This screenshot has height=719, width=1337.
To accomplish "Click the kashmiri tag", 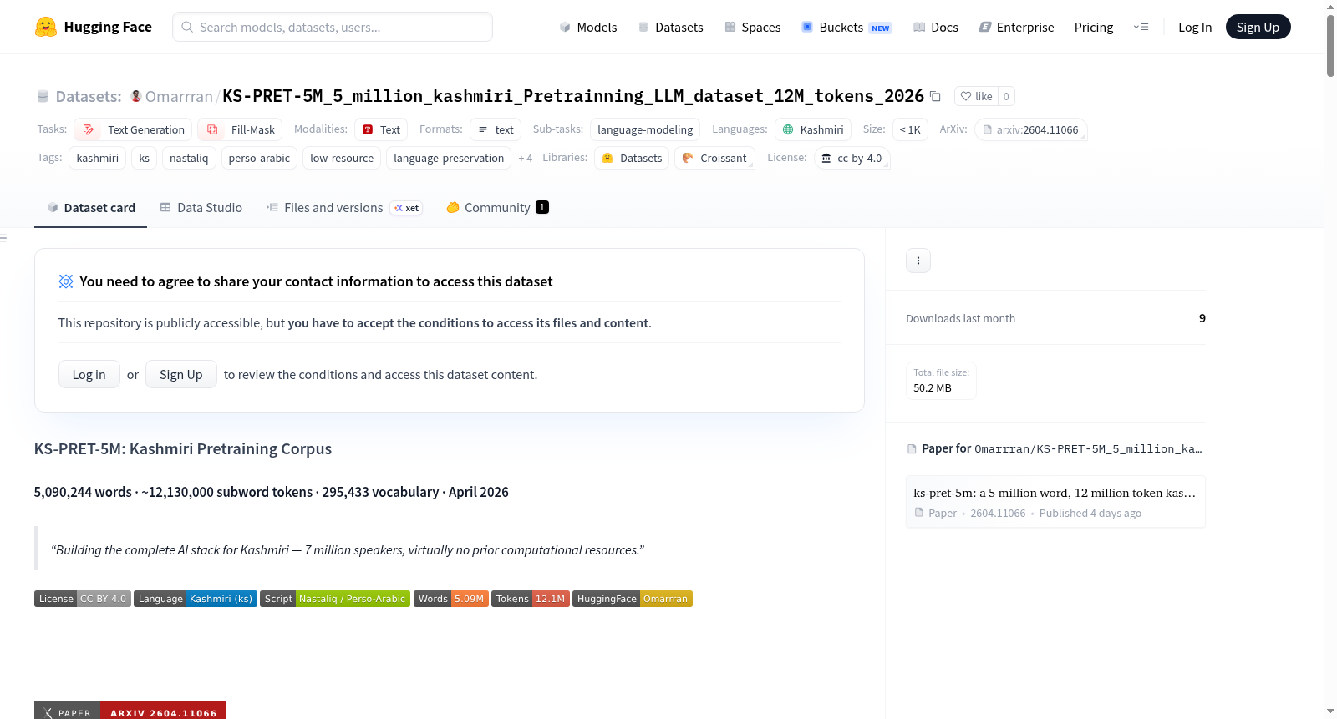I will tap(98, 158).
